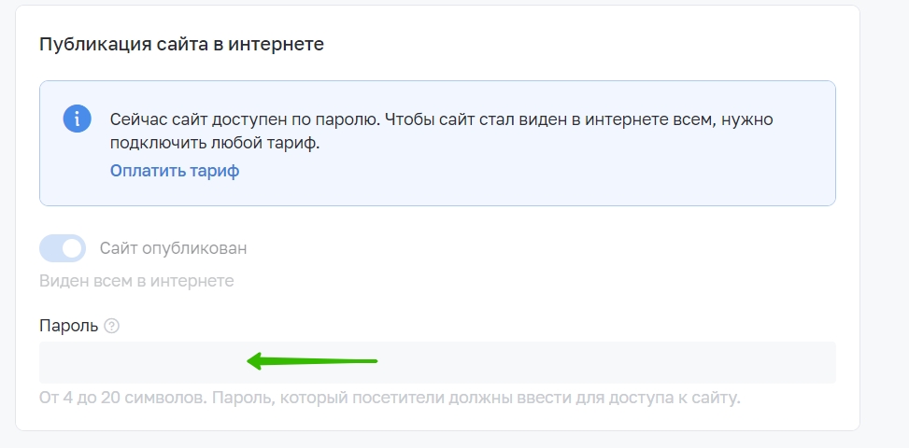Toggle the Сайт опубликован switch
Viewport: 909px width, 448px height.
[x=63, y=248]
